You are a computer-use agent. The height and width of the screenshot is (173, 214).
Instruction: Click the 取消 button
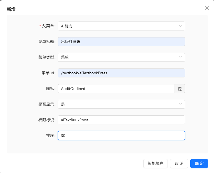pyautogui.click(x=179, y=163)
